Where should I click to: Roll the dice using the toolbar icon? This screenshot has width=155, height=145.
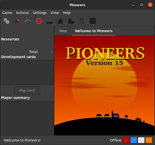7,21
